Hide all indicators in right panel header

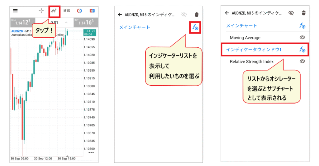point(291,13)
